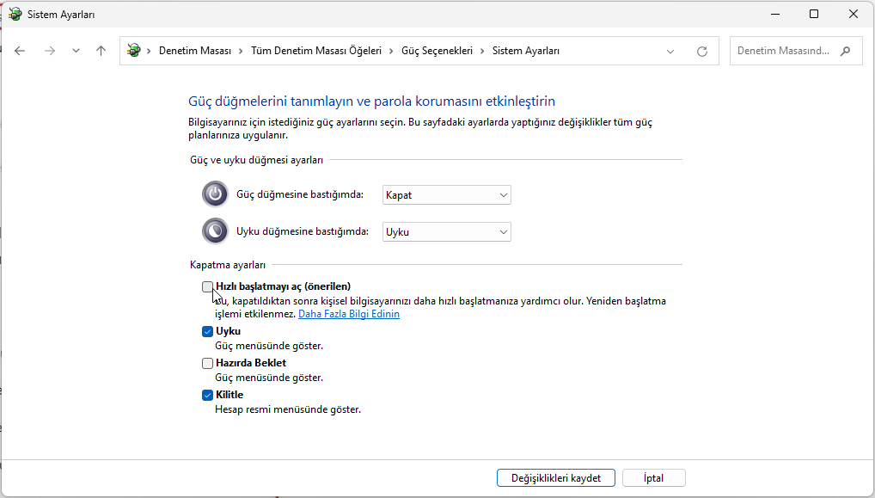The image size is (875, 498).
Task: Check the Hazırda Beklet checkbox
Action: pos(208,363)
